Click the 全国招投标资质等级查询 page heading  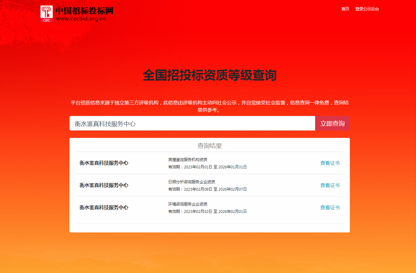pos(210,75)
